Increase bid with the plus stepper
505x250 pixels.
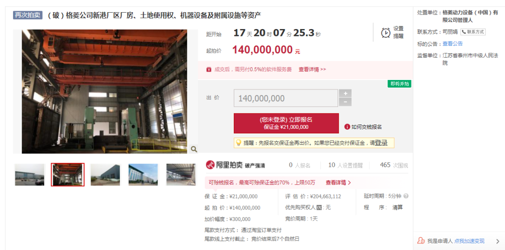click(345, 94)
